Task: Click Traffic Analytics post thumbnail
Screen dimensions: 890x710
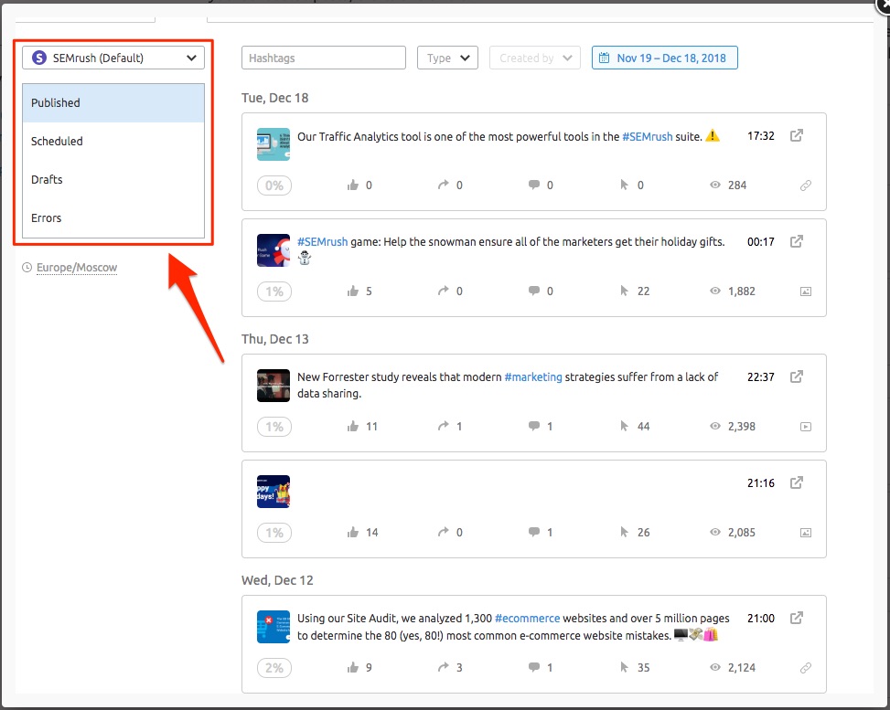Action: pos(273,144)
